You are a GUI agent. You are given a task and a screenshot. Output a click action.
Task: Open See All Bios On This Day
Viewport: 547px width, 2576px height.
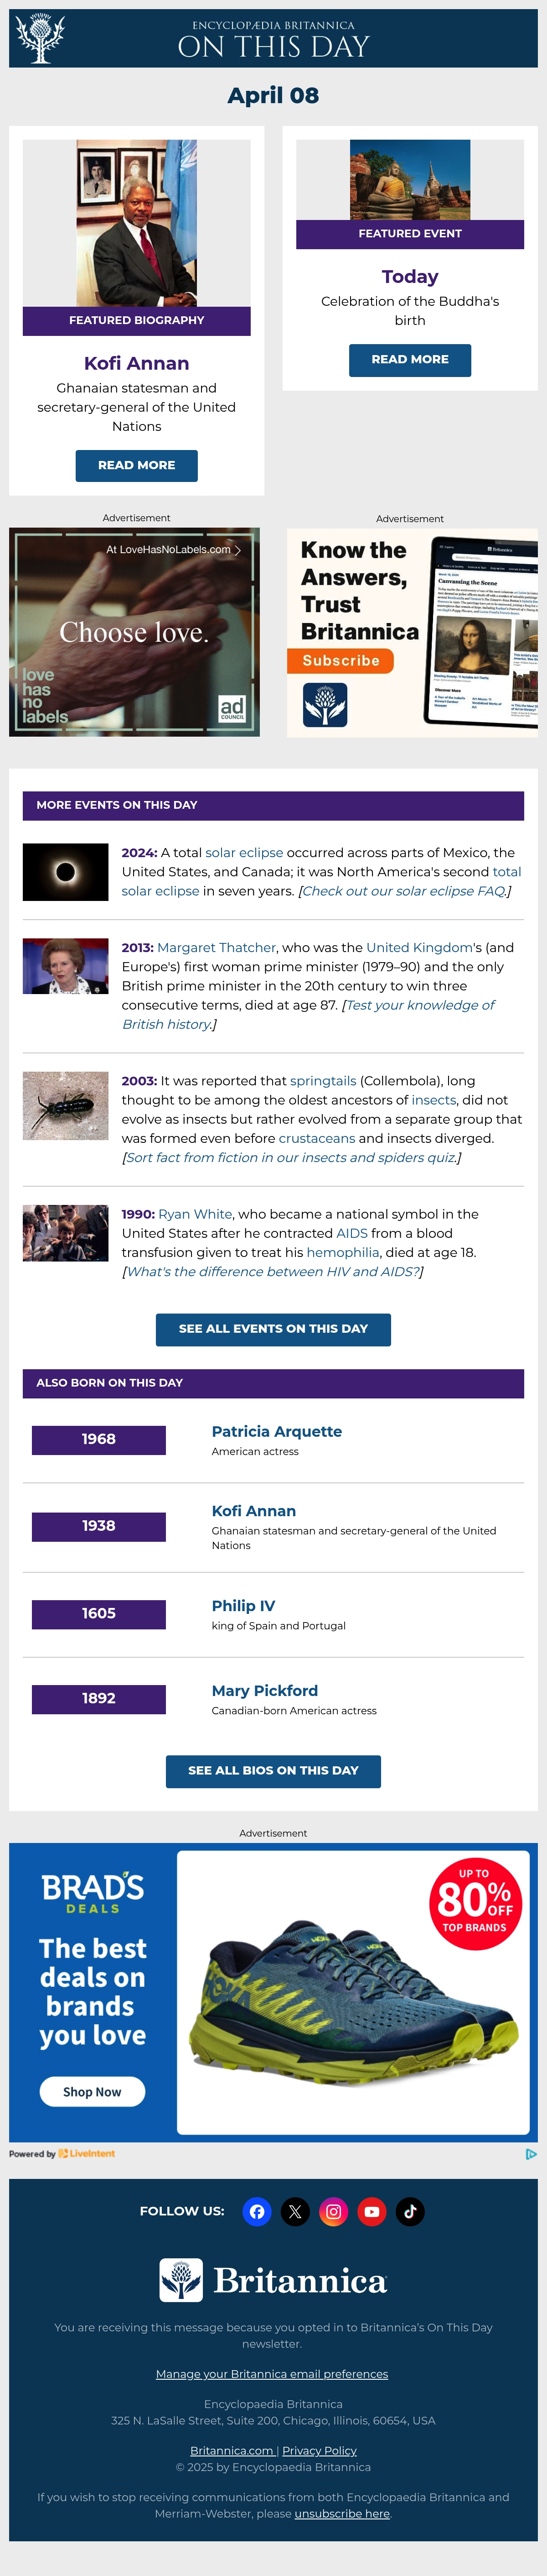pos(273,1771)
